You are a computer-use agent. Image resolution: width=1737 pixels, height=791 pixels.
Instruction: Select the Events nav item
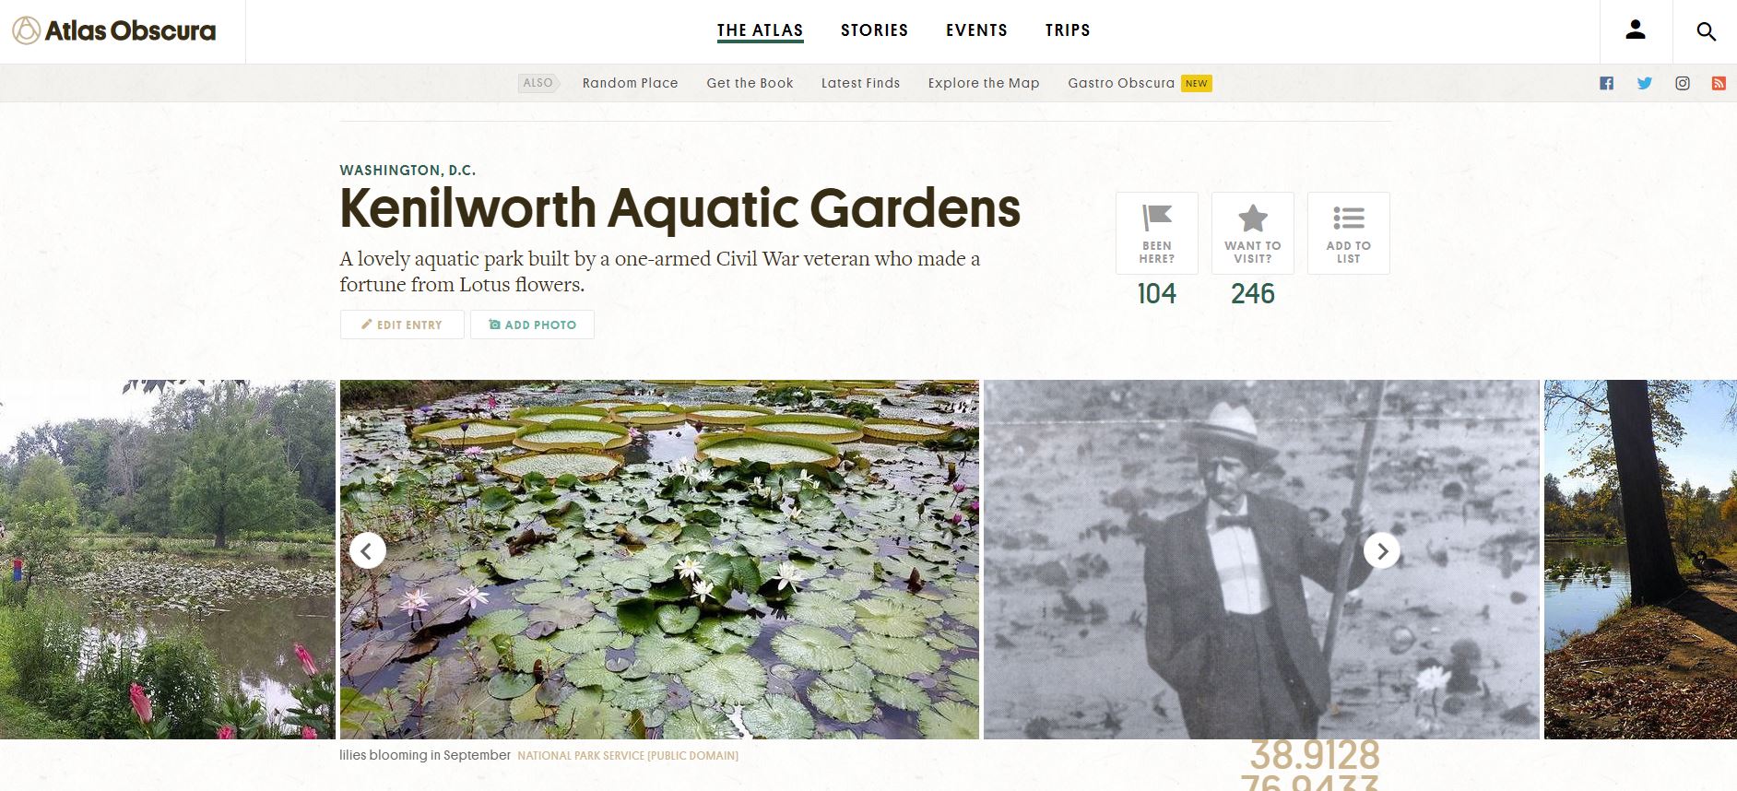coord(977,30)
